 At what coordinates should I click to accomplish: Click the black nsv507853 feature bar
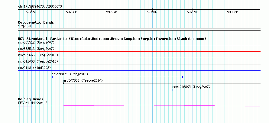pos(162,83)
